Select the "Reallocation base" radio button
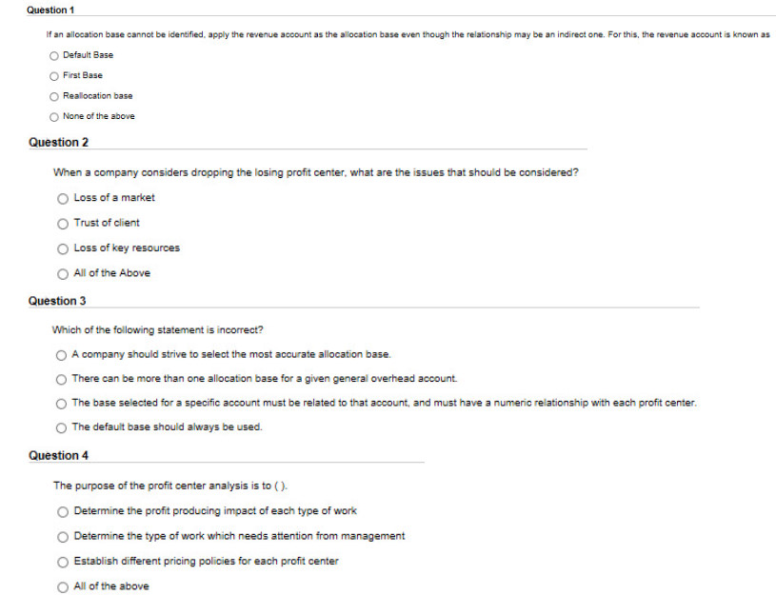Image resolution: width=776 pixels, height=595 pixels. click(x=52, y=96)
